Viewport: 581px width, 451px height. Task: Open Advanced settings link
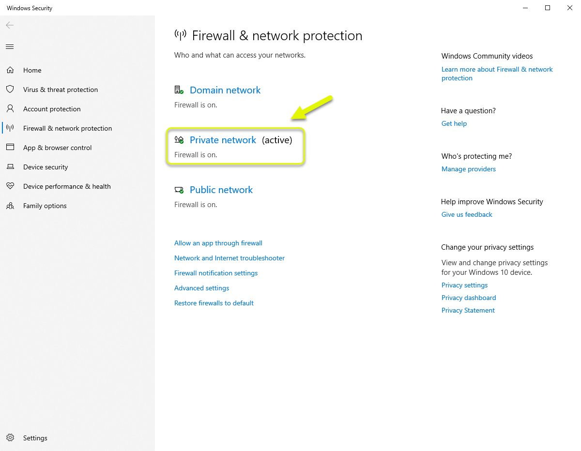pyautogui.click(x=201, y=288)
